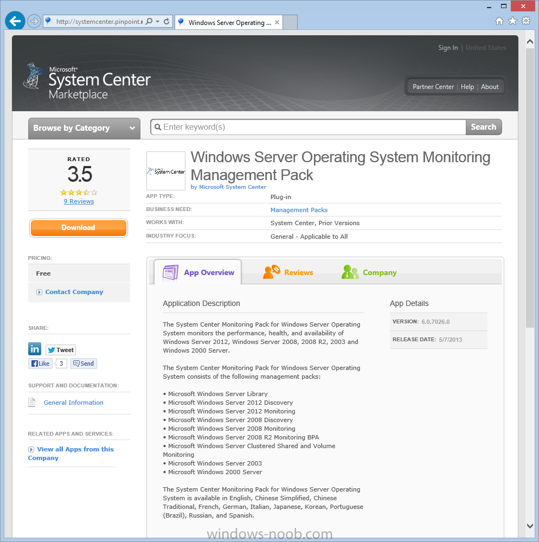
Task: Click the Contact Company arrow icon
Action: click(39, 292)
